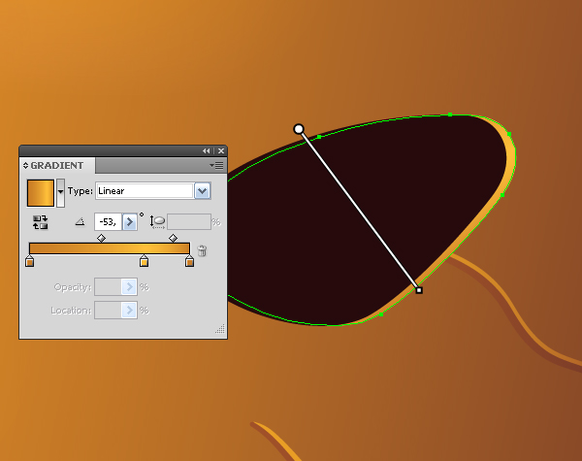Click the Location value field
The width and height of the screenshot is (582, 461).
(108, 310)
